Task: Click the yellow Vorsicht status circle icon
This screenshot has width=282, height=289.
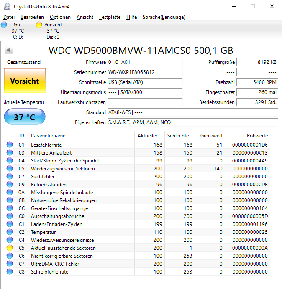Action: (39, 25)
